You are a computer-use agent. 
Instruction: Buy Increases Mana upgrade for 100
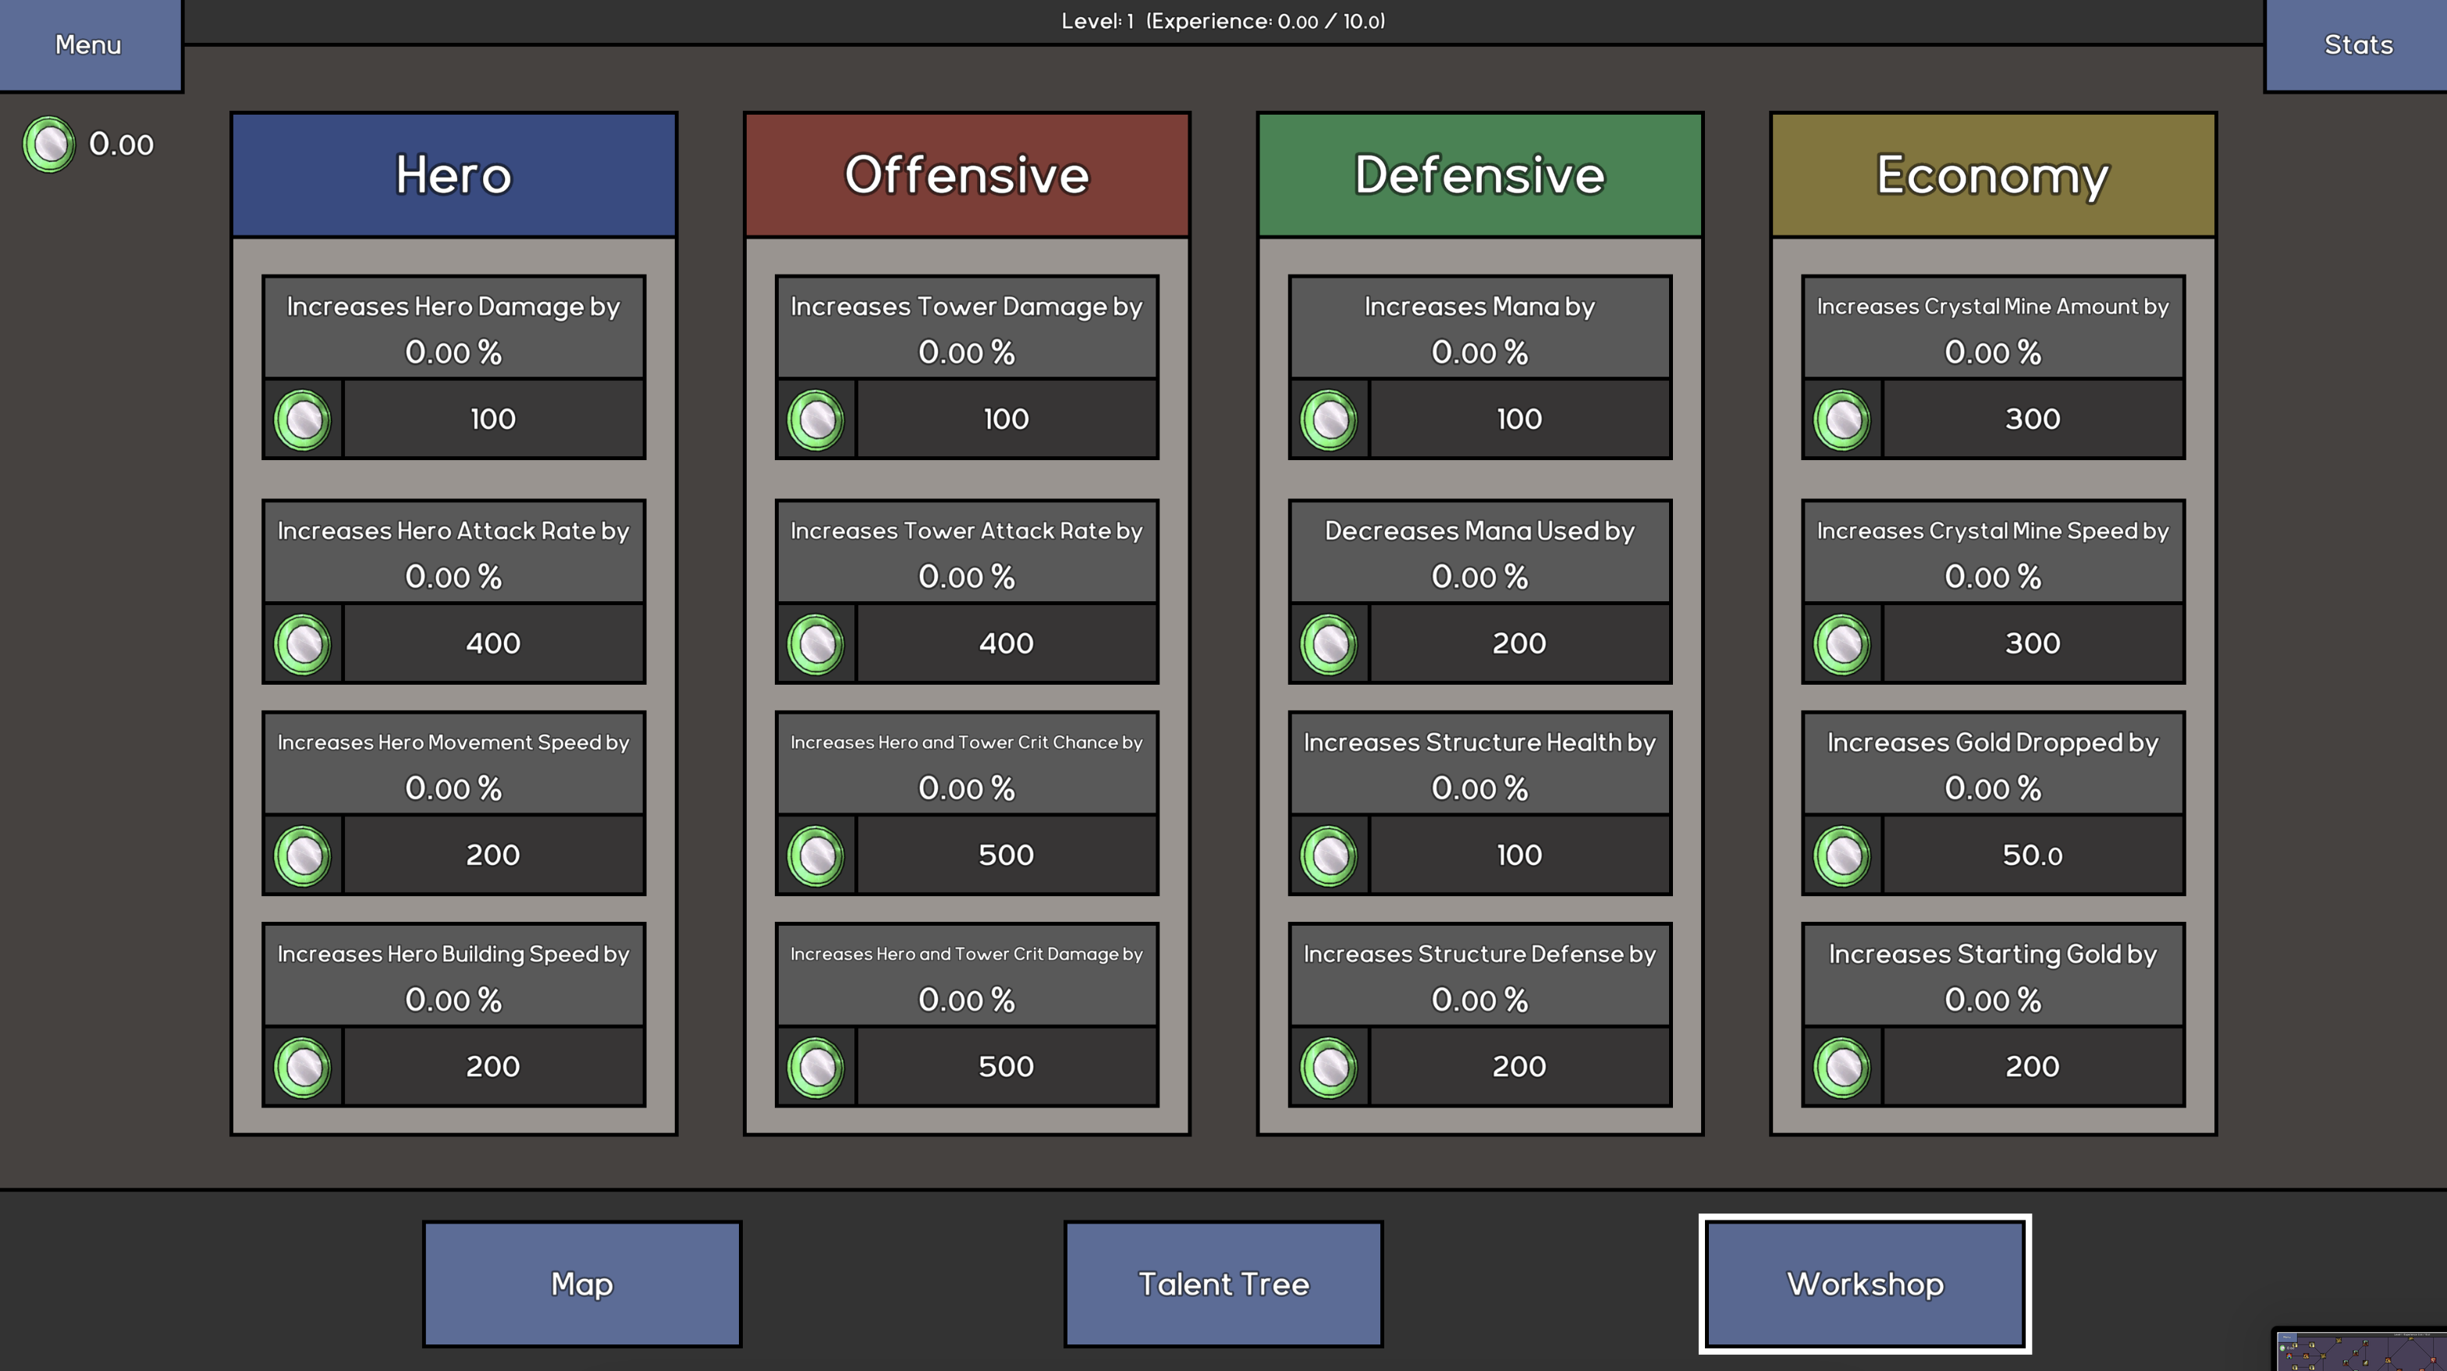click(x=1519, y=420)
